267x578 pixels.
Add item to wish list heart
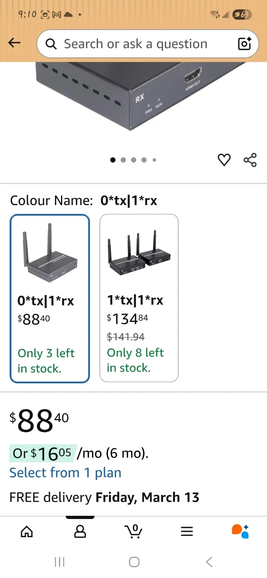click(224, 160)
